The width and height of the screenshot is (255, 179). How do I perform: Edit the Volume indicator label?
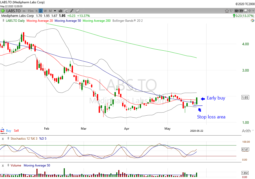(16, 165)
